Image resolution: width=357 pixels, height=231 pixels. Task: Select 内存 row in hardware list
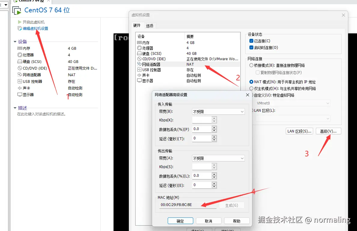[188, 43]
